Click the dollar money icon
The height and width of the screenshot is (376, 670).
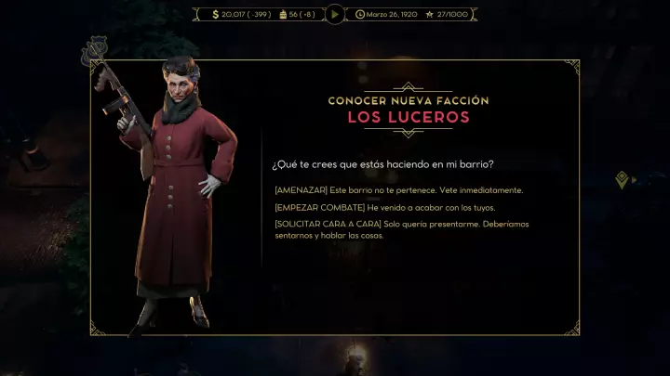pyautogui.click(x=215, y=15)
